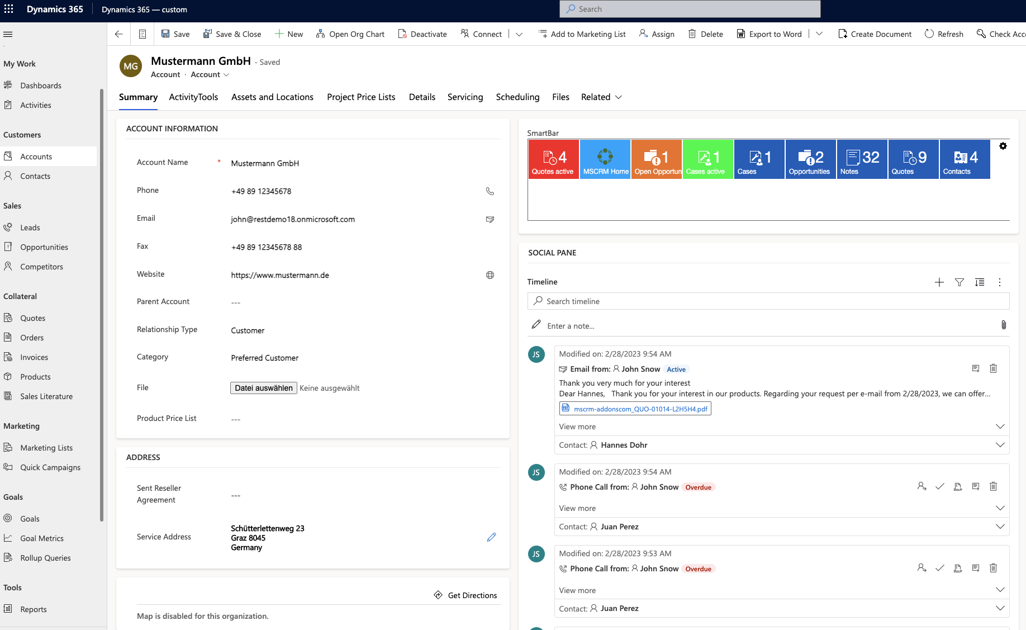The width and height of the screenshot is (1026, 630).
Task: Mark first overdue phone call complete
Action: (x=939, y=486)
